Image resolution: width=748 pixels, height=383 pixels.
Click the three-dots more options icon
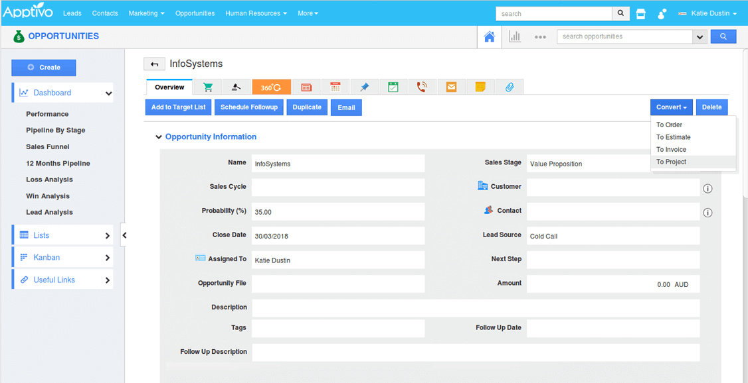click(540, 37)
